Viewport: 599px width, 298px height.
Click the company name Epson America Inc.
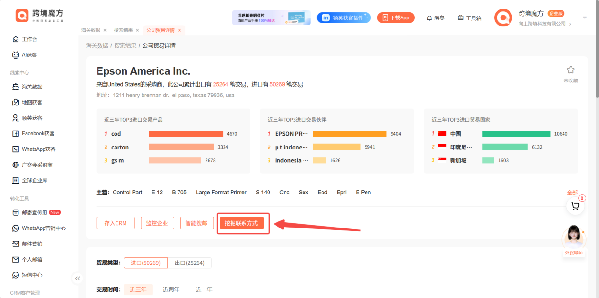point(143,71)
